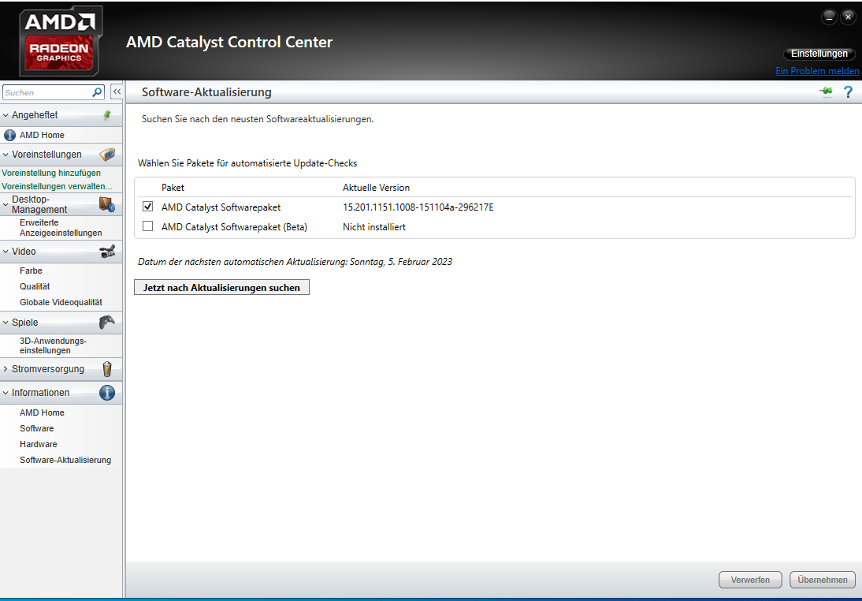Open the Software information page

pos(37,428)
